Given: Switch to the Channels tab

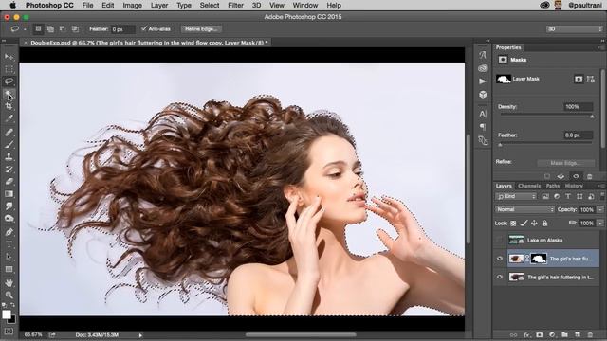Looking at the screenshot, I should pos(529,186).
